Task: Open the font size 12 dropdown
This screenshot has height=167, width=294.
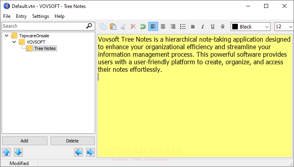Action: (x=290, y=27)
